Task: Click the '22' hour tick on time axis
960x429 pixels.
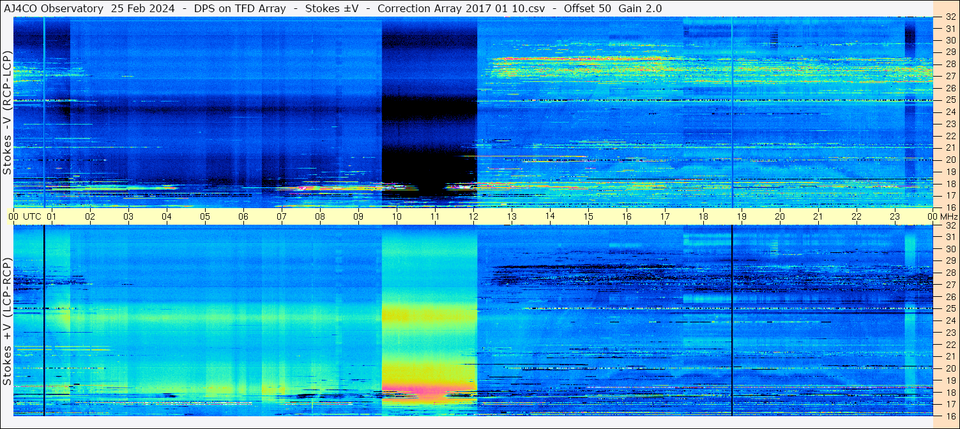Action: [857, 216]
